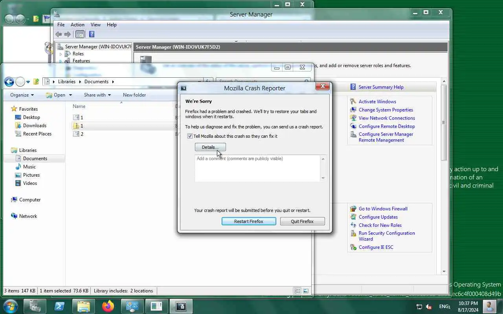The height and width of the screenshot is (314, 503).
Task: Select Features in Server Manager tree
Action: 81,61
